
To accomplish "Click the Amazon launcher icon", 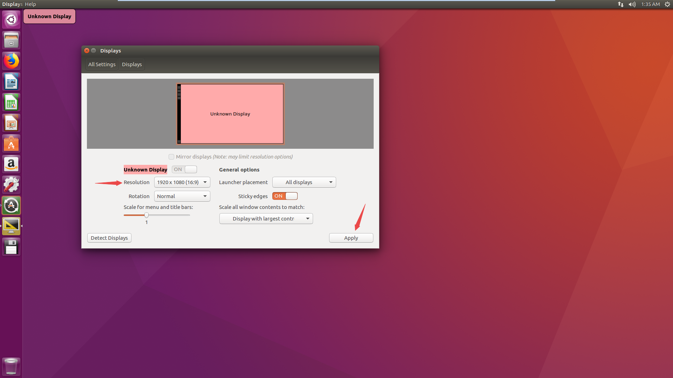I will 11,164.
